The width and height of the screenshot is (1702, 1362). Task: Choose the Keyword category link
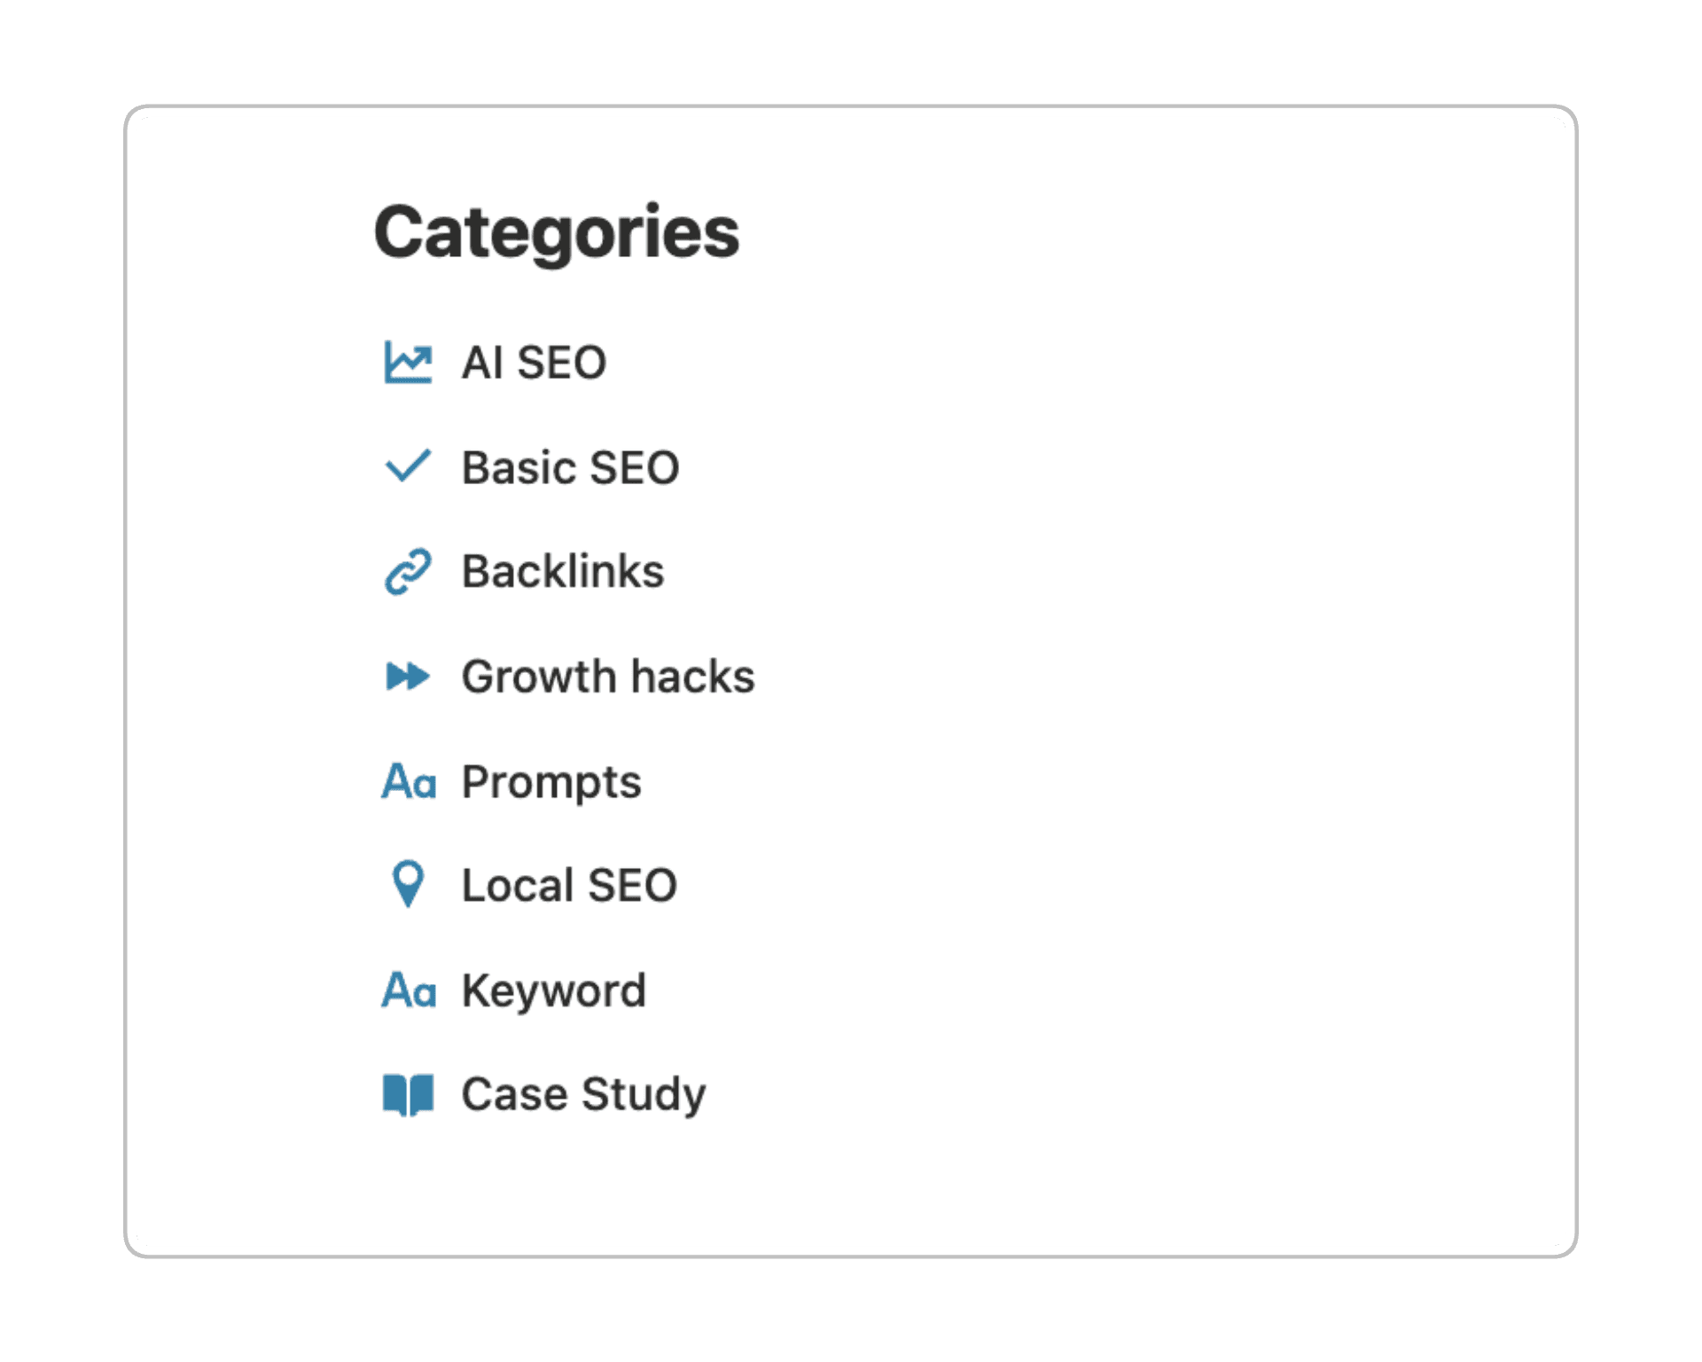point(553,990)
